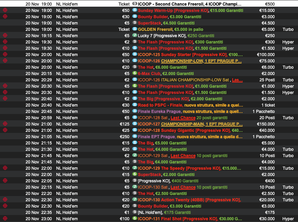Click the €40.000 prize pool value
The width and height of the screenshot is (298, 222).
(x=267, y=130)
